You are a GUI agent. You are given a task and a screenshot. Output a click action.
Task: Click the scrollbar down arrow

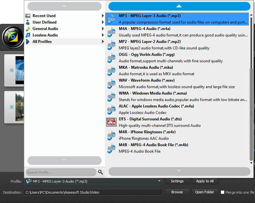point(251,163)
